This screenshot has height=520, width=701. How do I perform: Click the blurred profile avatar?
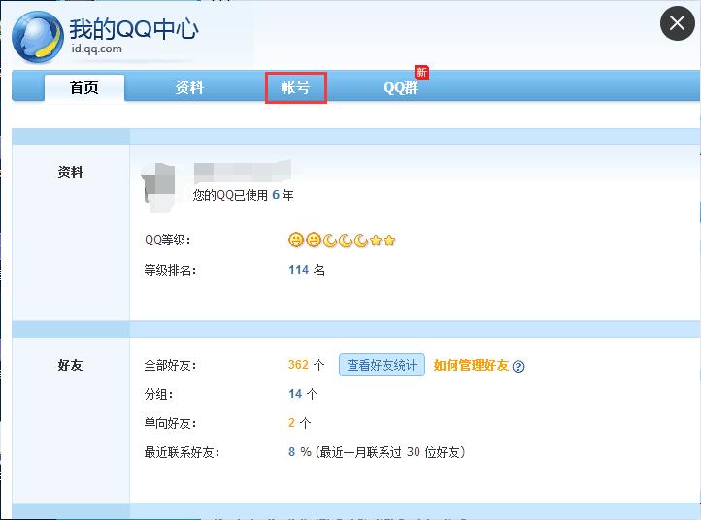(158, 186)
